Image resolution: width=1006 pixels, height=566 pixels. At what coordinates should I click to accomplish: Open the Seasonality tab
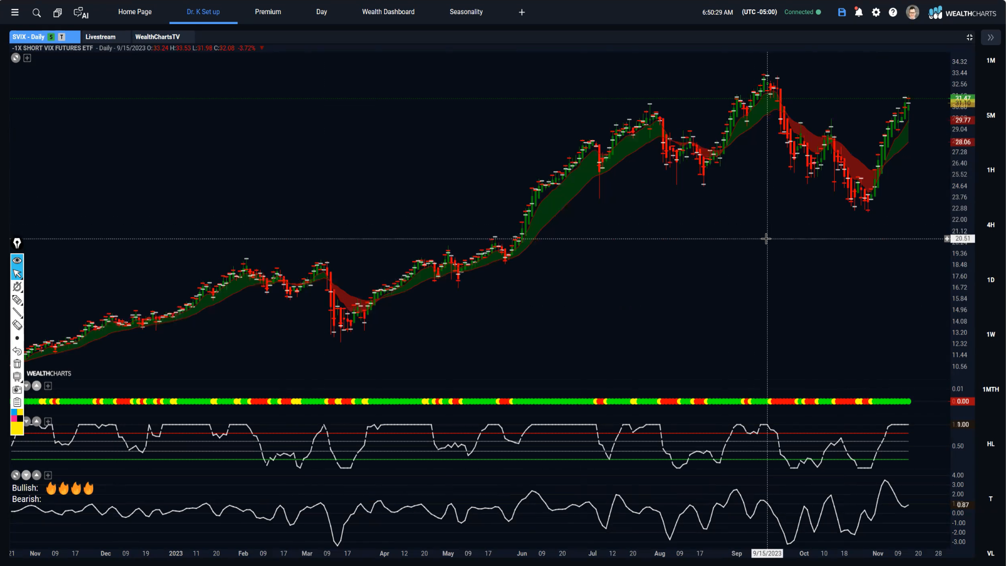[x=466, y=12]
